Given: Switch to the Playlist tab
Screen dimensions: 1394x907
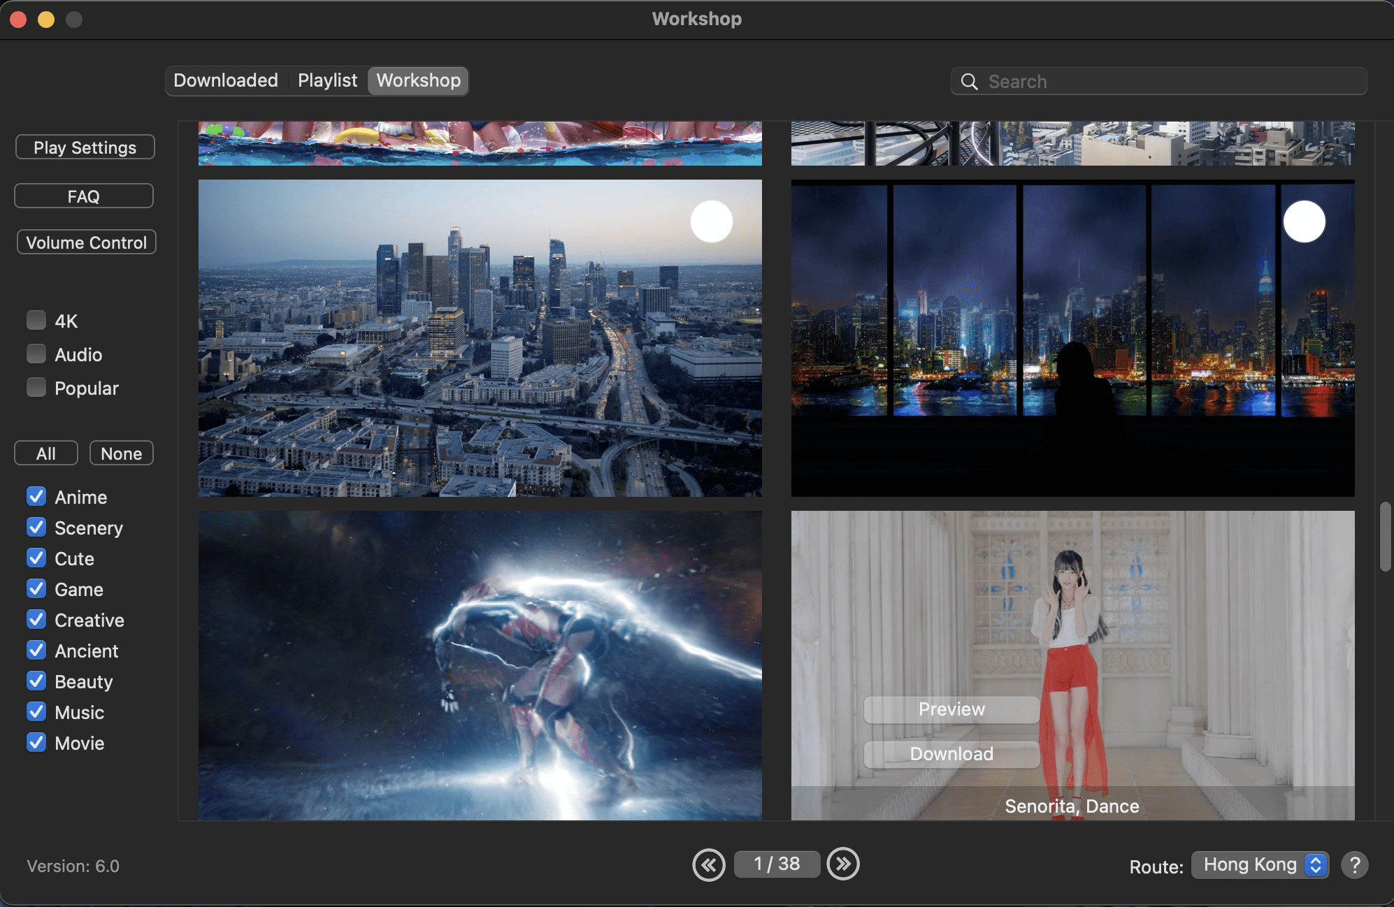Looking at the screenshot, I should coord(327,80).
